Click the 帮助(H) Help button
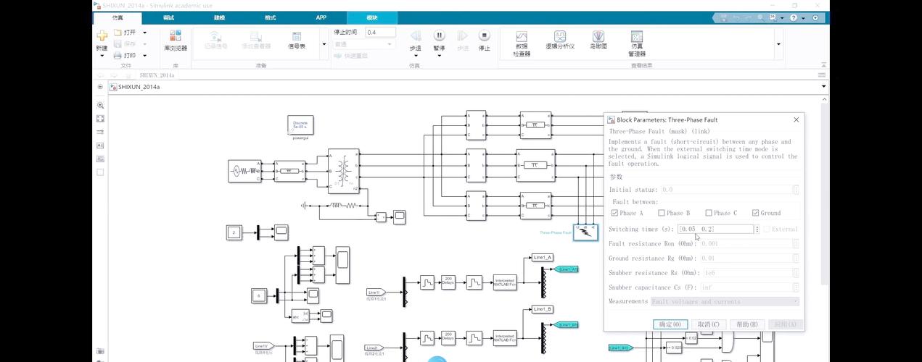The image size is (922, 362). coord(746,324)
